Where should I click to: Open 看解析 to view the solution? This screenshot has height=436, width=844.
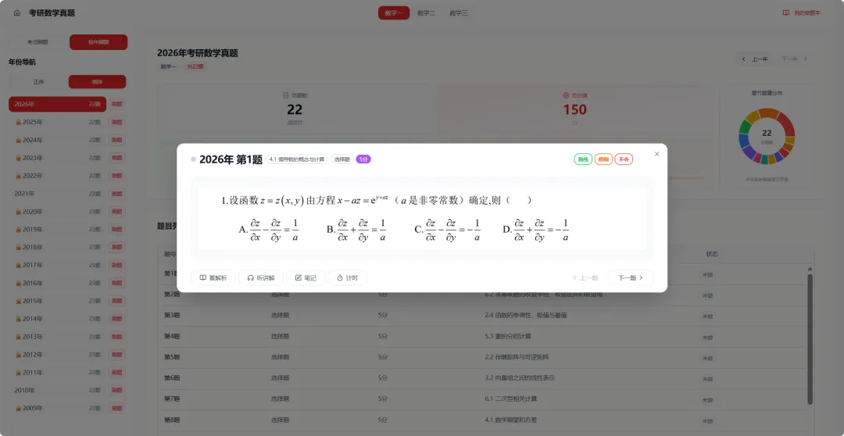(213, 277)
